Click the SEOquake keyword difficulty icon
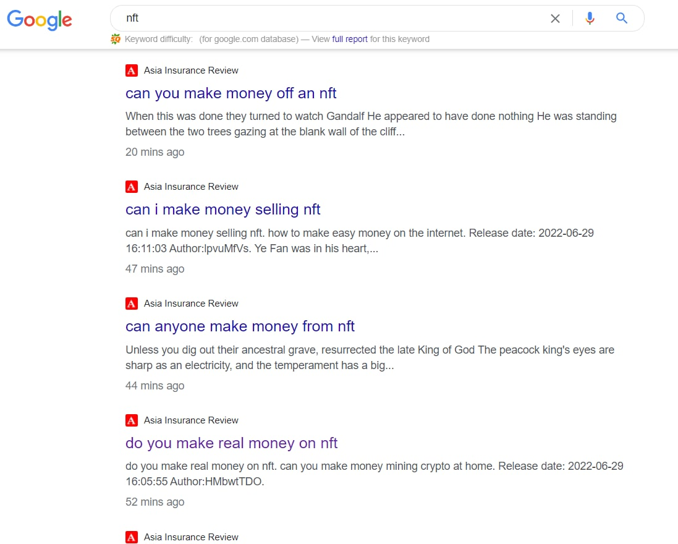678x544 pixels. coord(116,39)
